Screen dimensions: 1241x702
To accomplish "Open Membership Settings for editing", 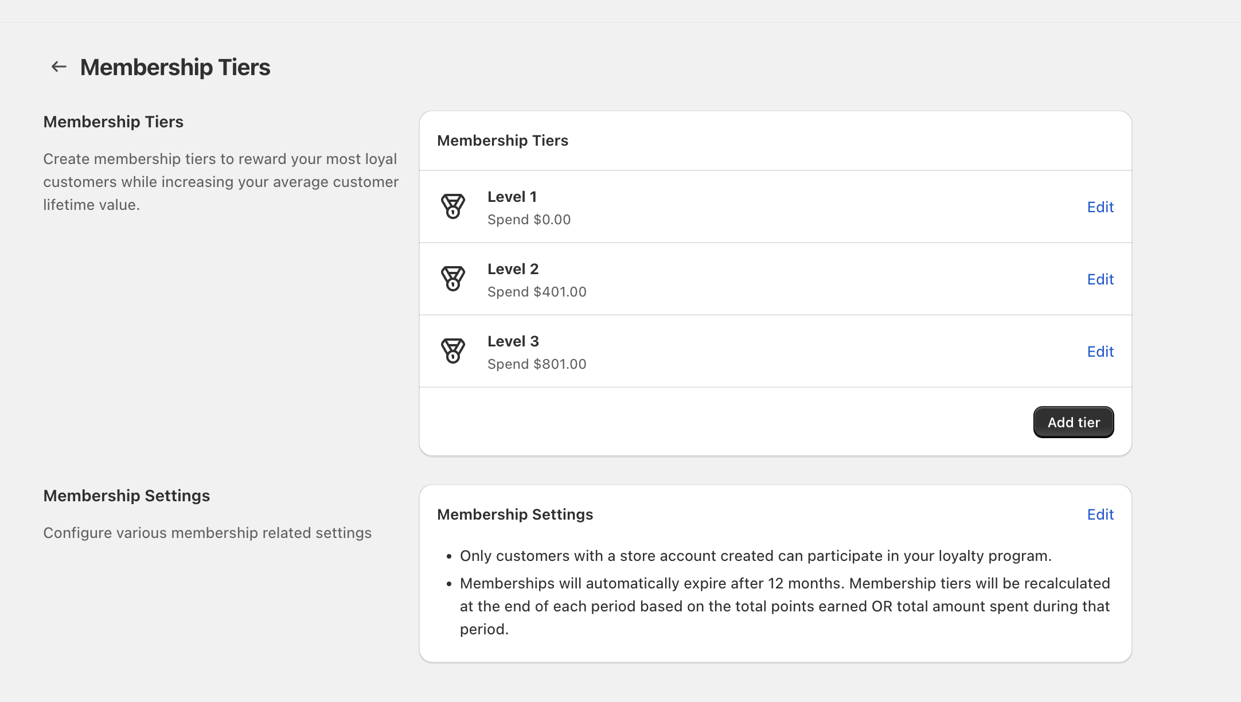I will tap(1099, 514).
